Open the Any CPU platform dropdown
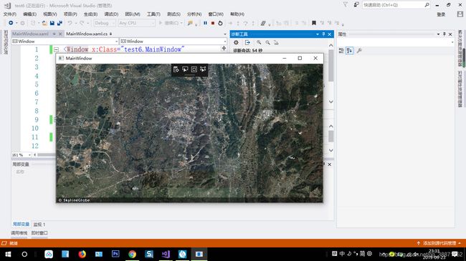Image resolution: width=466 pixels, height=261 pixels. tap(136, 23)
